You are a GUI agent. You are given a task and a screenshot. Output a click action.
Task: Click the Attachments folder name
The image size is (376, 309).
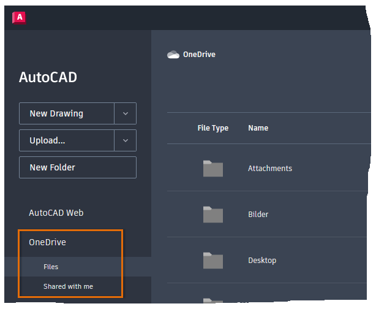coord(270,169)
